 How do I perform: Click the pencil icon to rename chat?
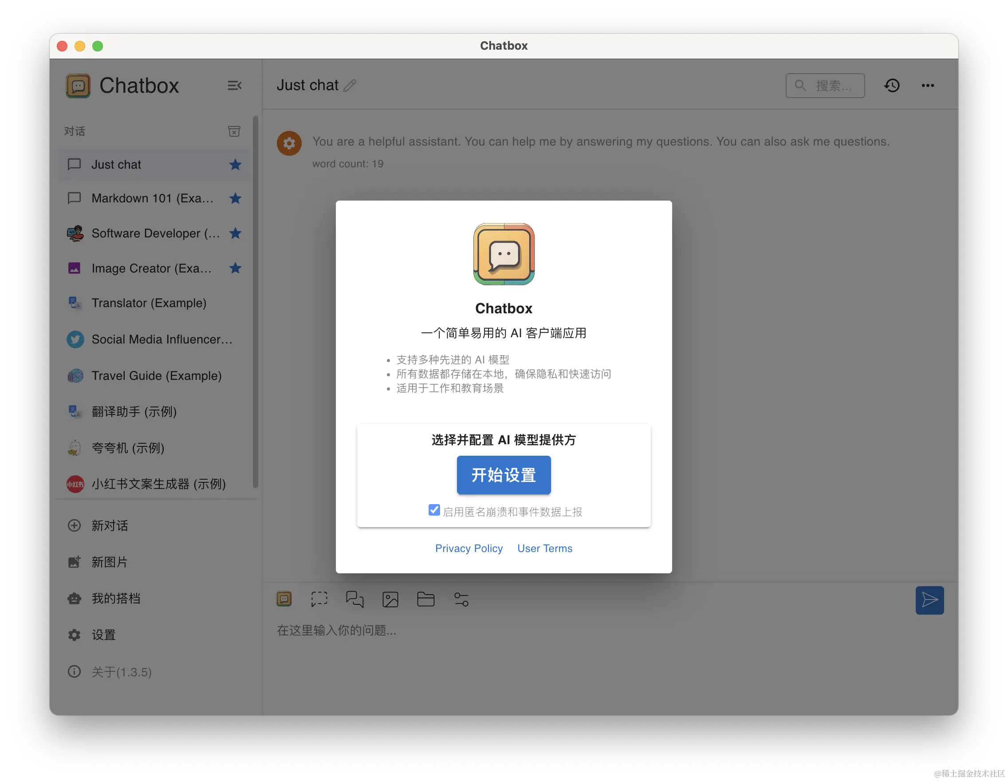click(350, 85)
